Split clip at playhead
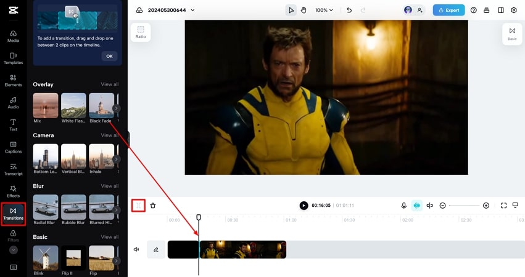525x277 pixels. click(x=139, y=206)
